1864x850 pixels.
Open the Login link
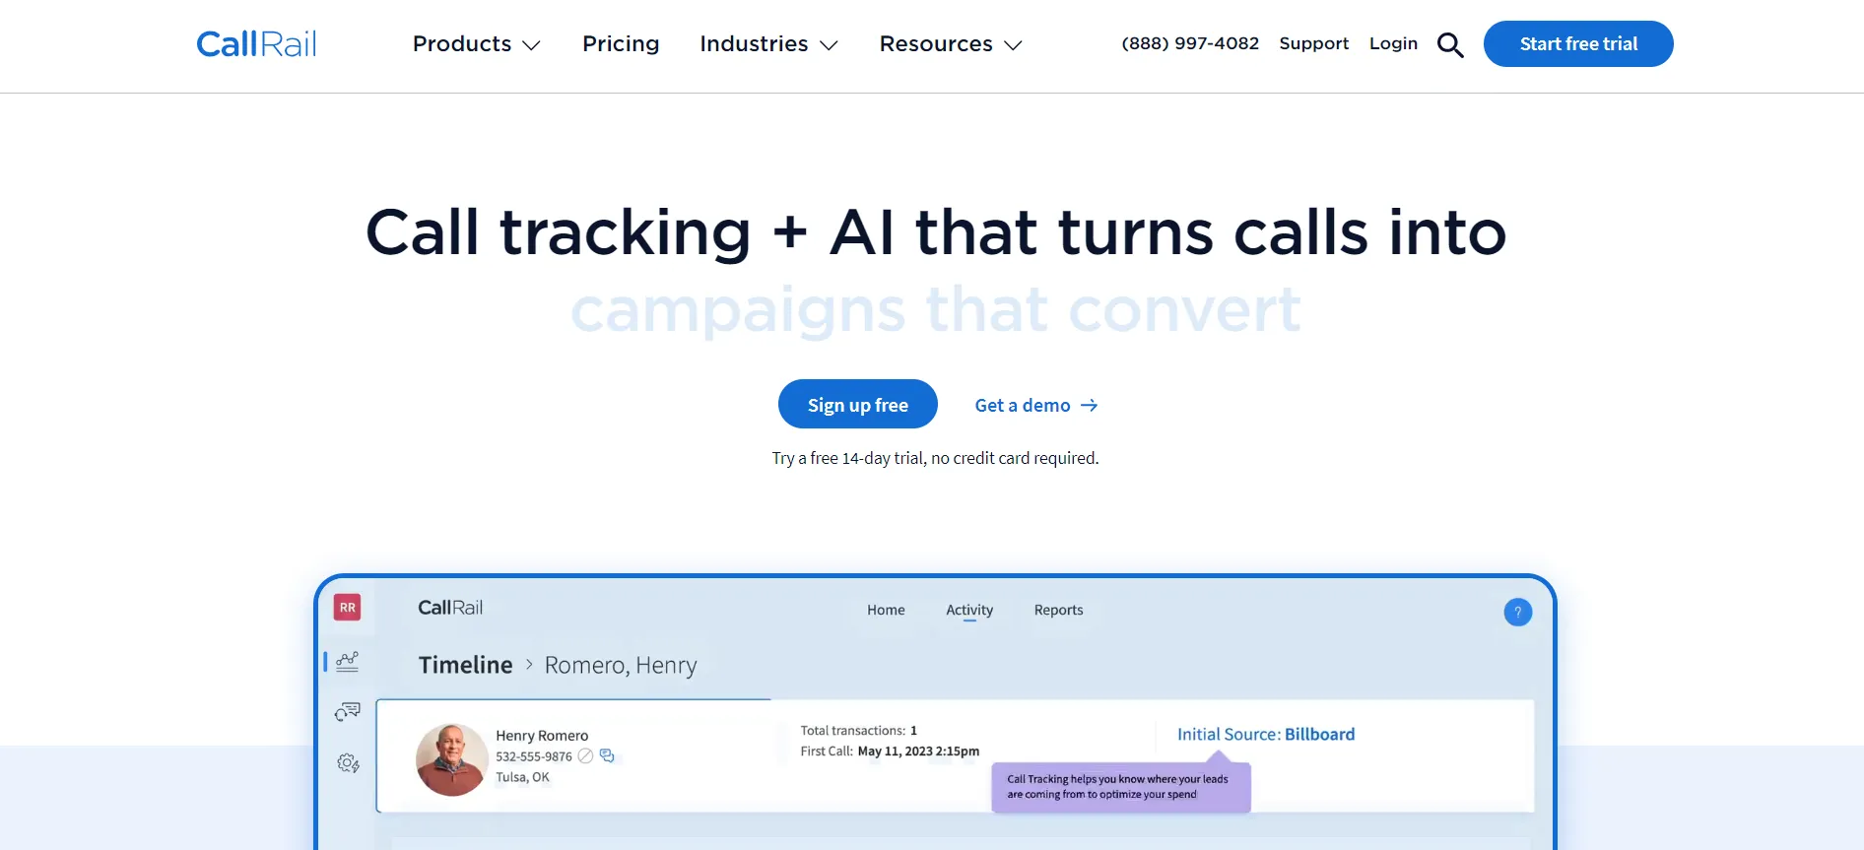(x=1393, y=43)
